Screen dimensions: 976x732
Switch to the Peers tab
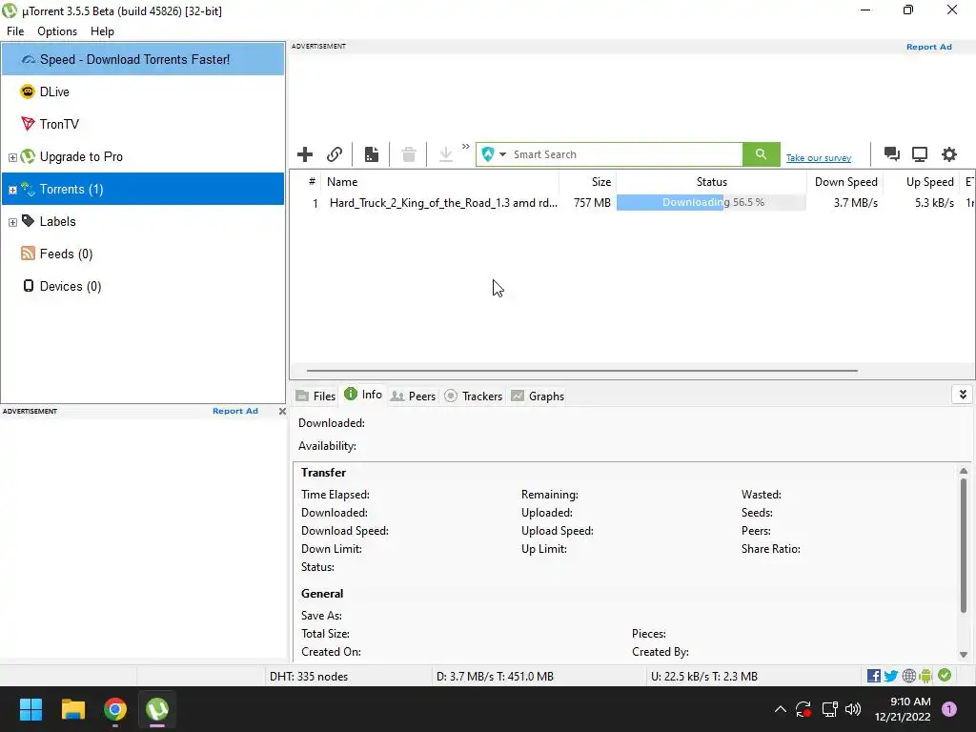[x=414, y=396]
